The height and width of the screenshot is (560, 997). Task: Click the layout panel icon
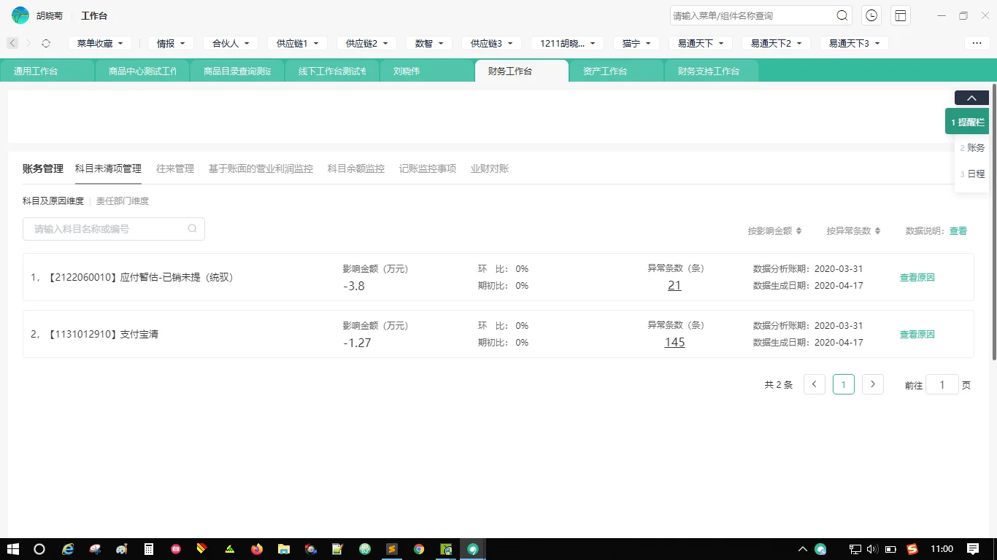coord(901,15)
